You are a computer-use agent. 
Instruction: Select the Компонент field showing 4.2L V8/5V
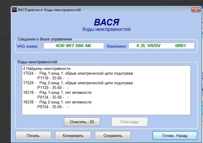pyautogui.click(x=161, y=46)
